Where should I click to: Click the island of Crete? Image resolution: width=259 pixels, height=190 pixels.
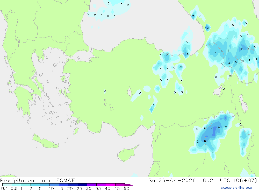(x=45, y=141)
